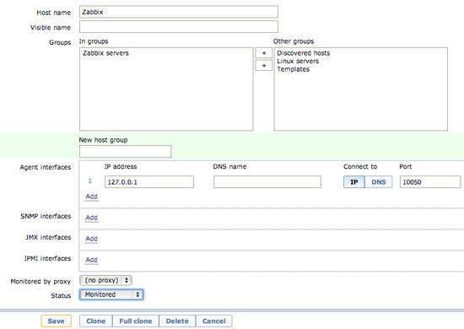This screenshot has height=329, width=464.
Task: Select Discovered hosts in Other groups
Action: click(x=304, y=53)
